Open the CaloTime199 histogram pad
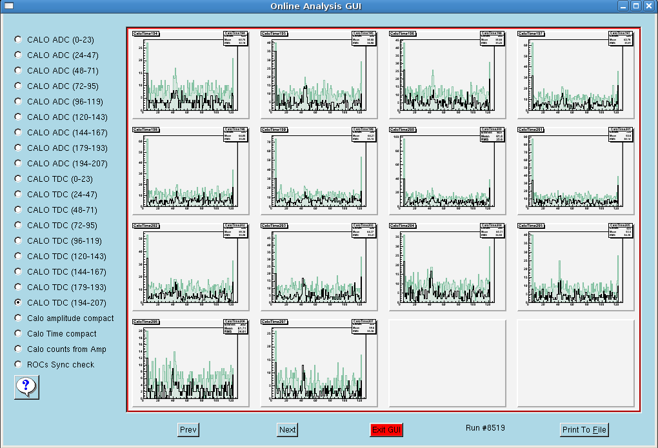 [319, 171]
